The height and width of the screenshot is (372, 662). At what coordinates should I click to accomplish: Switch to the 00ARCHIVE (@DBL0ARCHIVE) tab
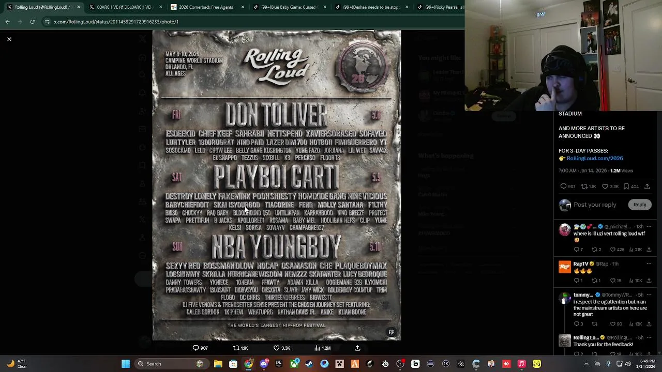pyautogui.click(x=124, y=7)
